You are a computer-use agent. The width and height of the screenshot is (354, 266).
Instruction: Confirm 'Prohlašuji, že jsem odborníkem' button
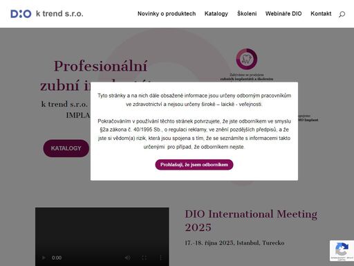click(194, 165)
